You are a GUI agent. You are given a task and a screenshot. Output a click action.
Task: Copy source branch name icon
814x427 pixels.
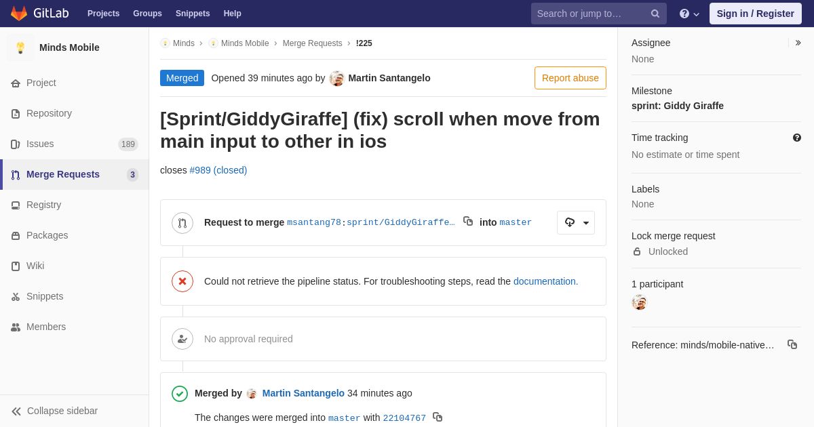(x=468, y=221)
